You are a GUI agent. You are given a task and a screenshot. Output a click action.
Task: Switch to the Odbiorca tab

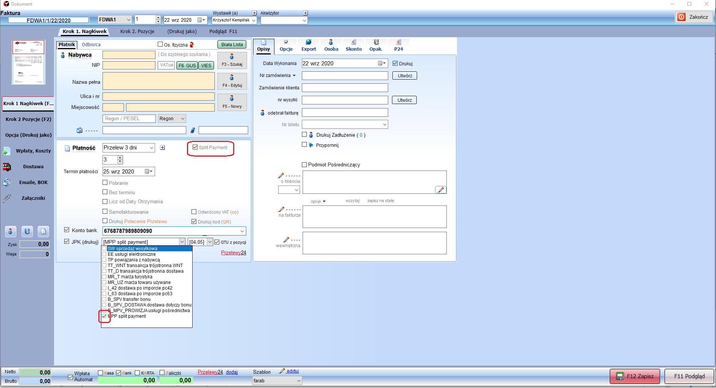[x=91, y=45]
